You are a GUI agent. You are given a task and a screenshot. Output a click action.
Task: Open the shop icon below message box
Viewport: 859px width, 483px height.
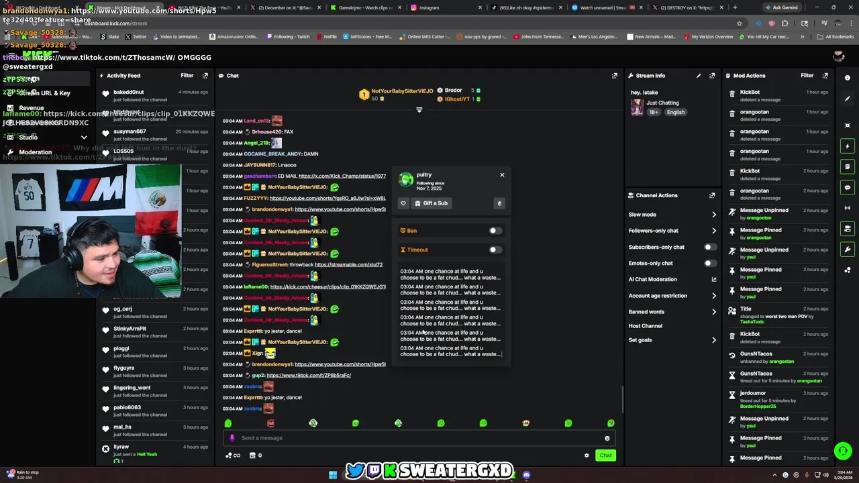(x=252, y=455)
